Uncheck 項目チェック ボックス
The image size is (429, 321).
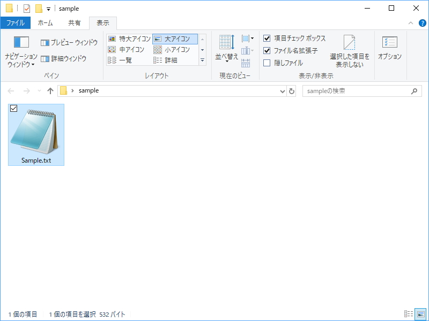[267, 39]
